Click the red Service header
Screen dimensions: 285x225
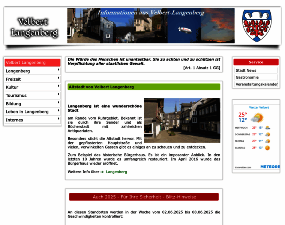[x=256, y=62]
